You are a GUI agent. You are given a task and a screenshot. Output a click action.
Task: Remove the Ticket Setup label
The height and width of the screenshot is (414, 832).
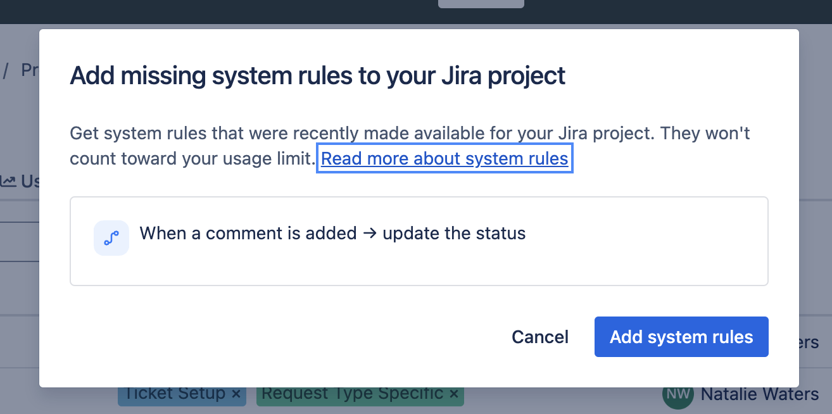click(x=236, y=394)
